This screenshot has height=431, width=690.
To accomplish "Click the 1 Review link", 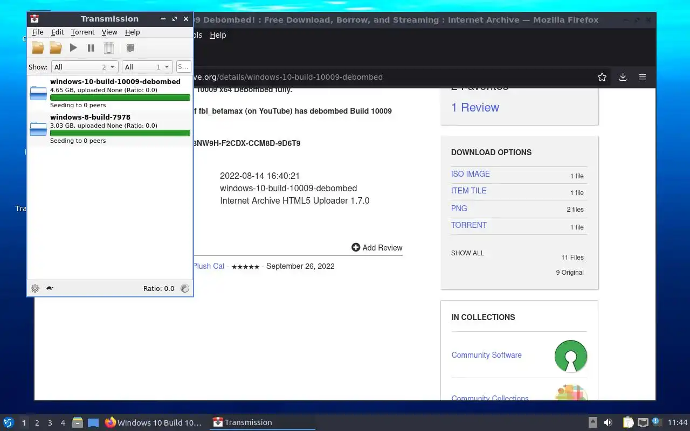I will coord(475,107).
